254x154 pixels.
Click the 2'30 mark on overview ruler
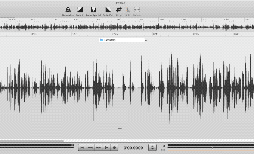226,19
